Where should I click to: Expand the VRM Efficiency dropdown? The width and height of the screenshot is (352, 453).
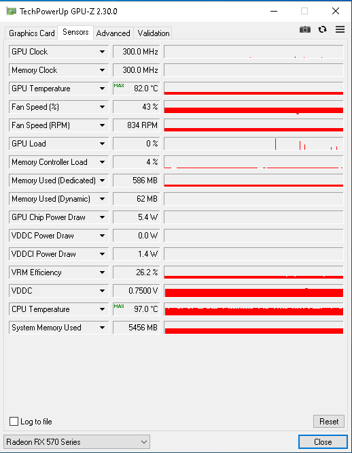[102, 272]
